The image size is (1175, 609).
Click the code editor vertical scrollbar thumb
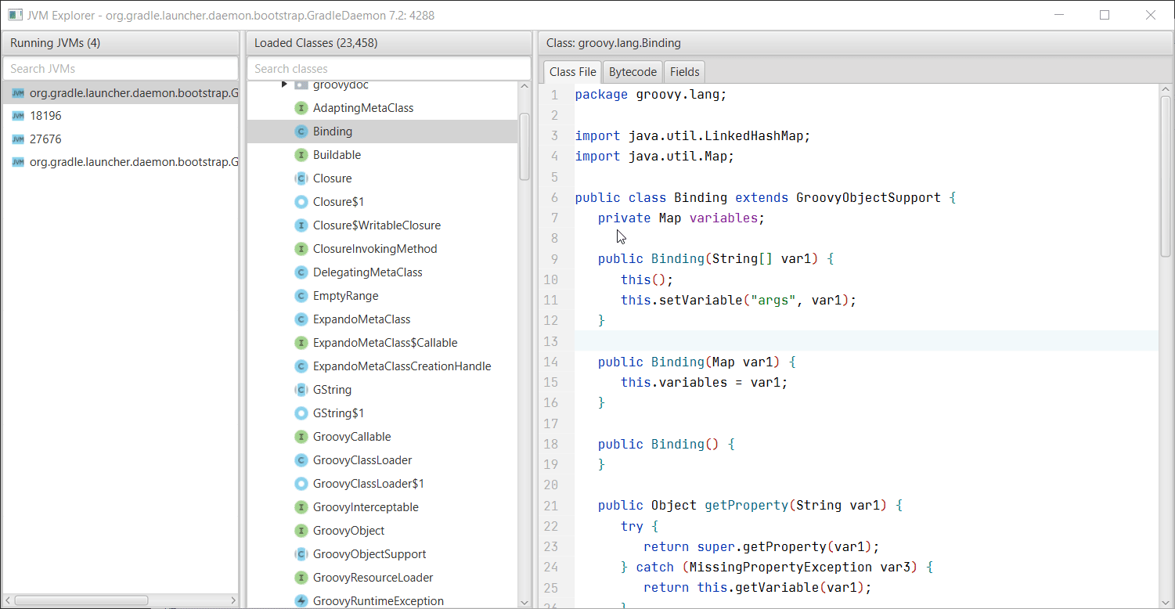1166,175
